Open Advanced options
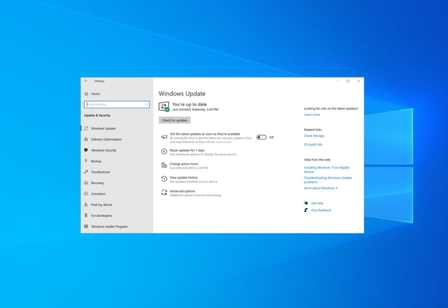The height and width of the screenshot is (308, 448). 182,191
